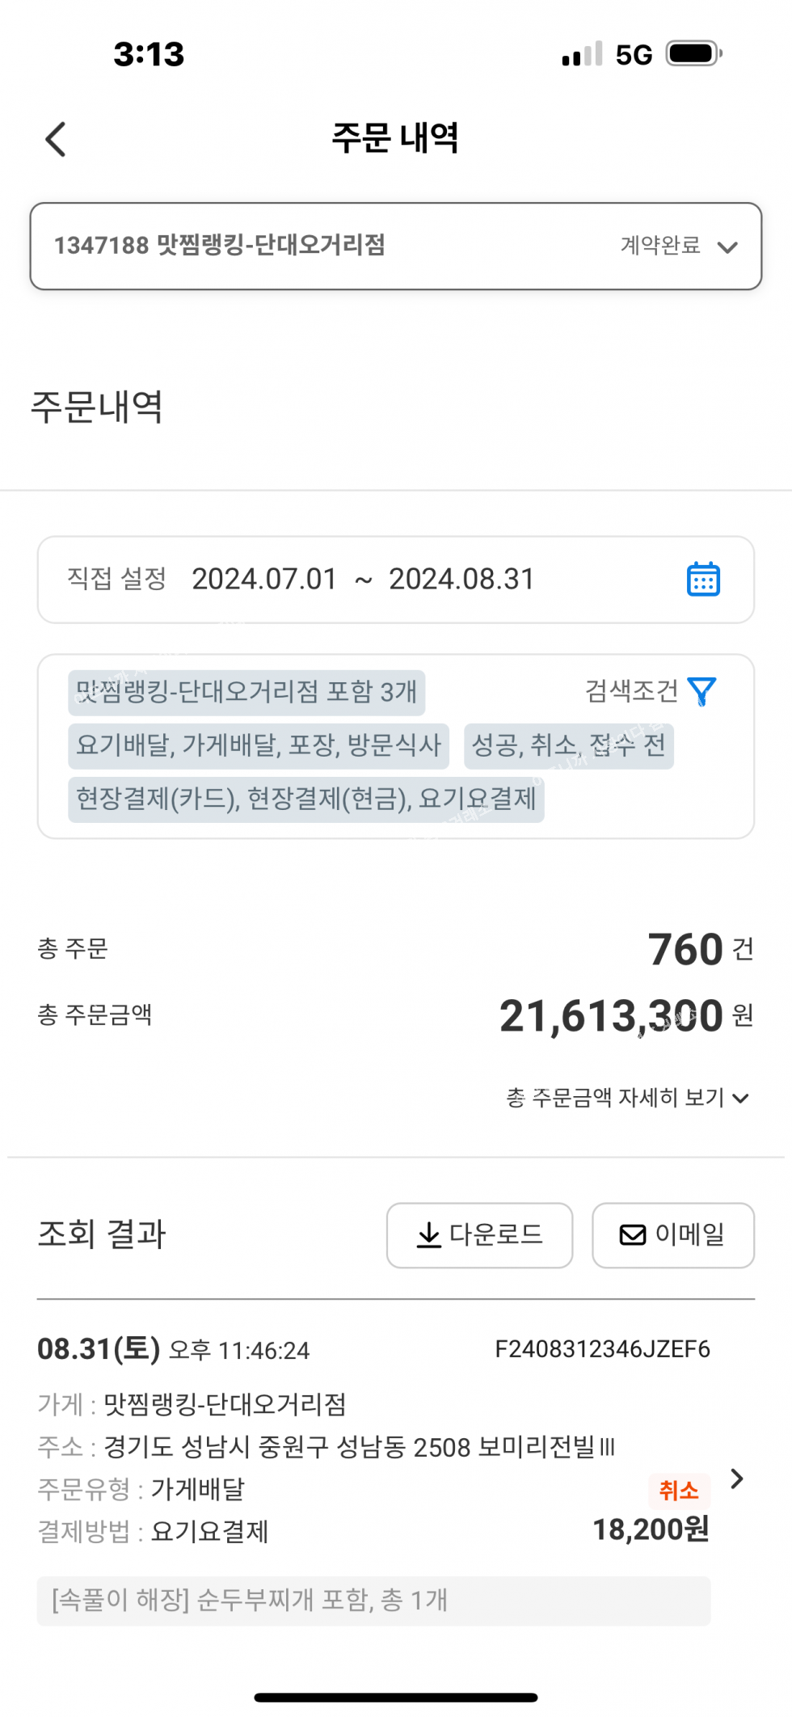
Task: Click the 이메일 button
Action: pos(673,1235)
